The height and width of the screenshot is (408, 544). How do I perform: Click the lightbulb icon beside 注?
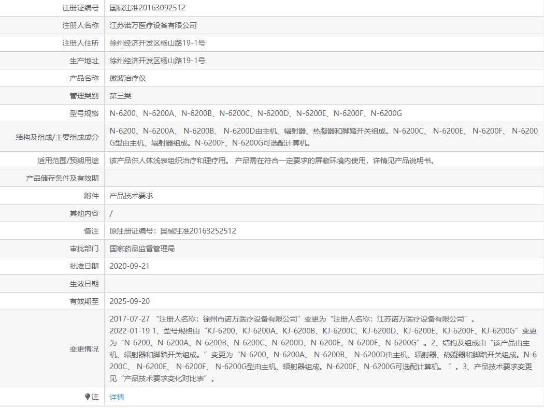88,397
